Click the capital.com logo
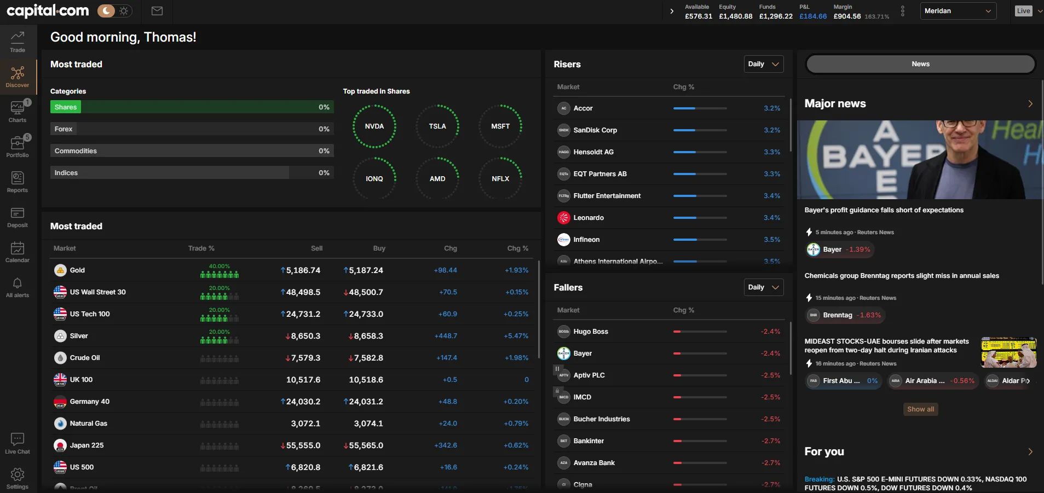Viewport: 1044px width, 493px height. (x=48, y=10)
